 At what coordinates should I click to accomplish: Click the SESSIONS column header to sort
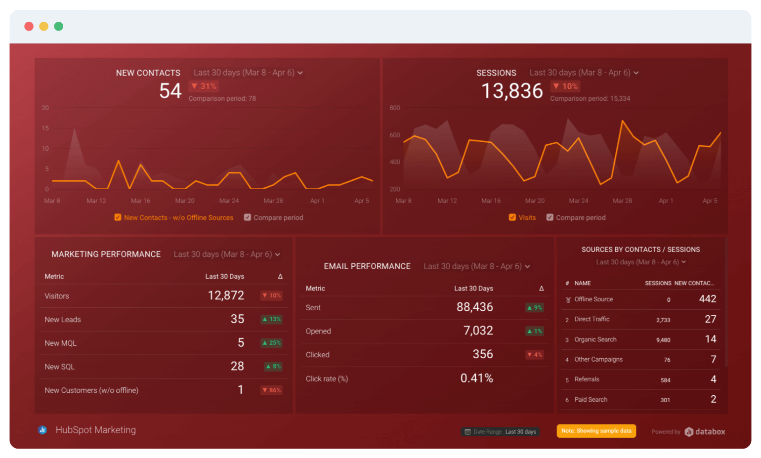click(658, 283)
